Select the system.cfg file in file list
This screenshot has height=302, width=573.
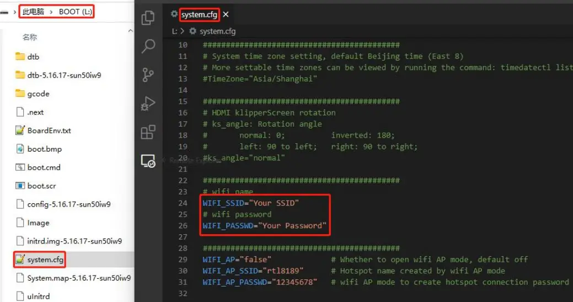coord(45,260)
